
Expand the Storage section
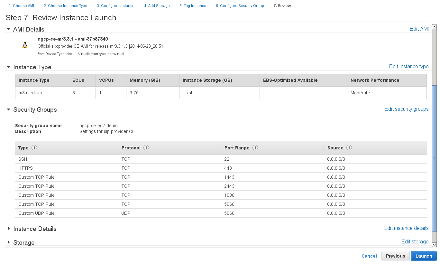(9, 242)
